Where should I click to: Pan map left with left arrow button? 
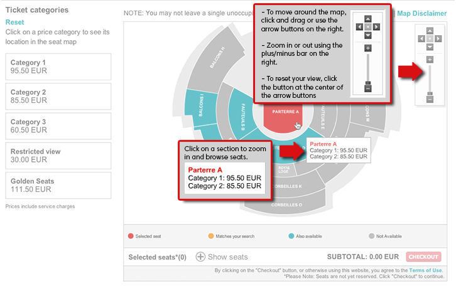tap(421, 39)
